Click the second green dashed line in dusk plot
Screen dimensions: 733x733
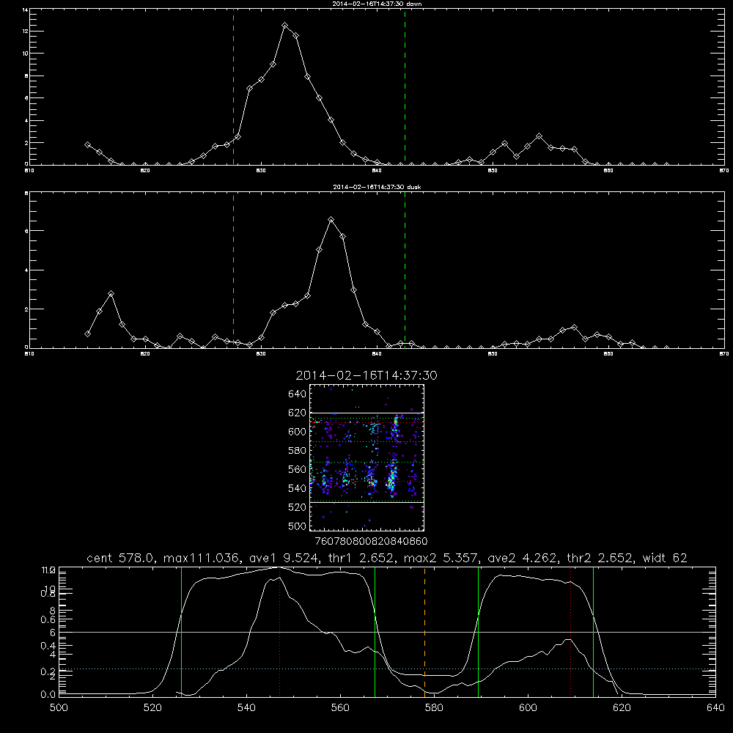pyautogui.click(x=405, y=270)
